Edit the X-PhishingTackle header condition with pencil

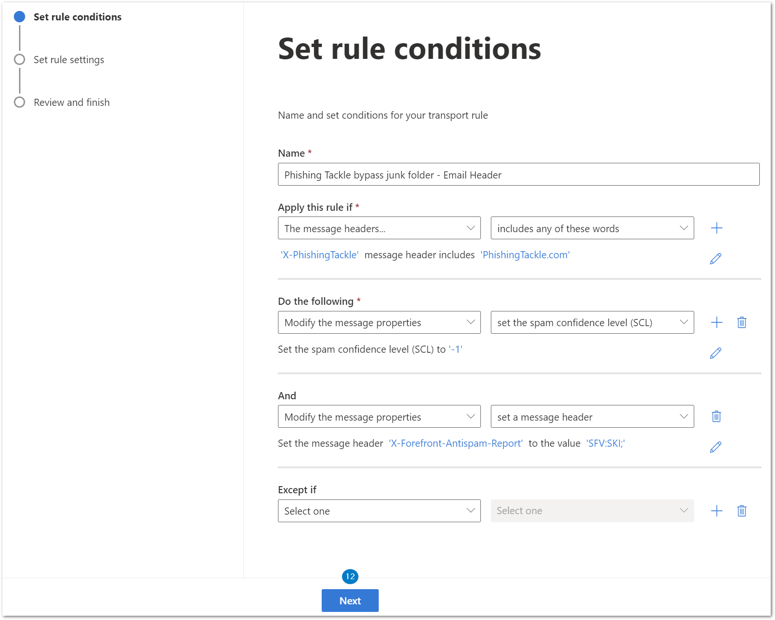point(716,258)
